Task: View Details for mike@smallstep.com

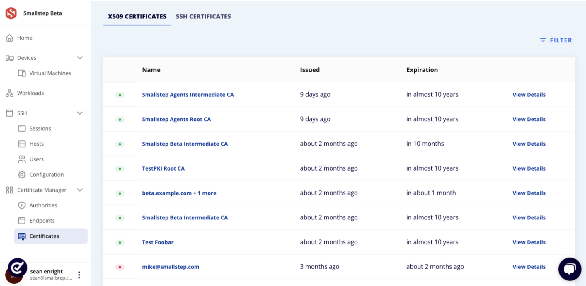Action: [529, 267]
